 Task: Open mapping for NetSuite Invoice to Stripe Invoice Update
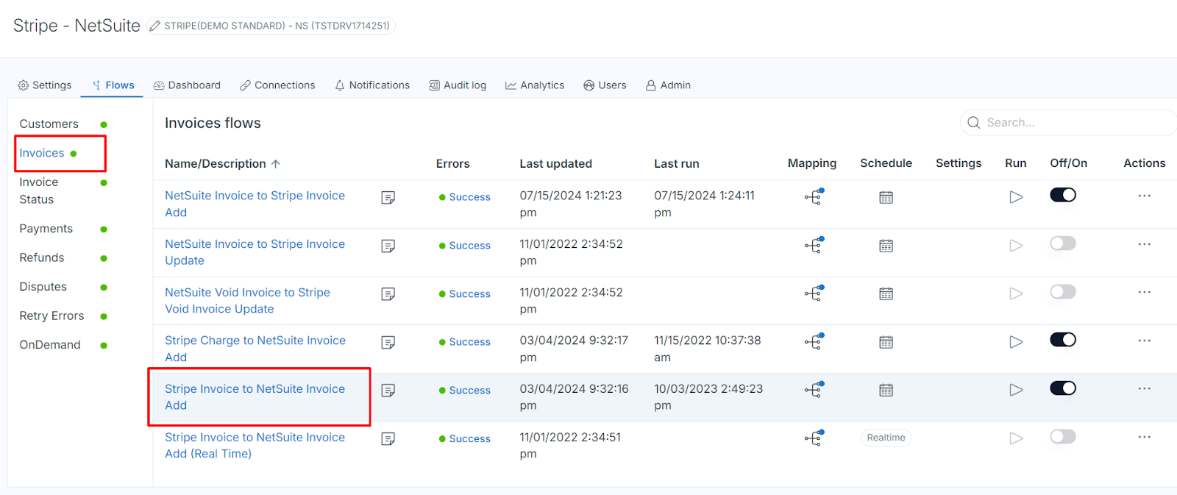(814, 245)
